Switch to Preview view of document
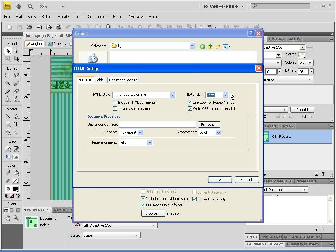The image size is (336, 252). tap(57, 44)
